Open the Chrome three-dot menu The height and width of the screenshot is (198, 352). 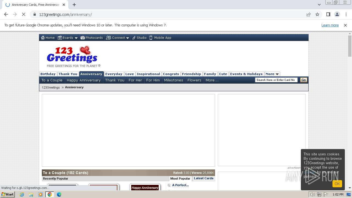tap(346, 14)
